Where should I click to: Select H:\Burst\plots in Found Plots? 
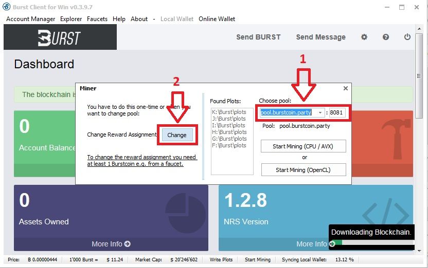click(x=229, y=132)
